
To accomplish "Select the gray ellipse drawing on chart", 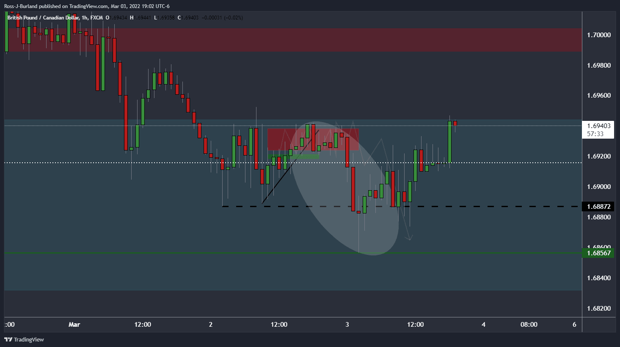I will (344, 189).
